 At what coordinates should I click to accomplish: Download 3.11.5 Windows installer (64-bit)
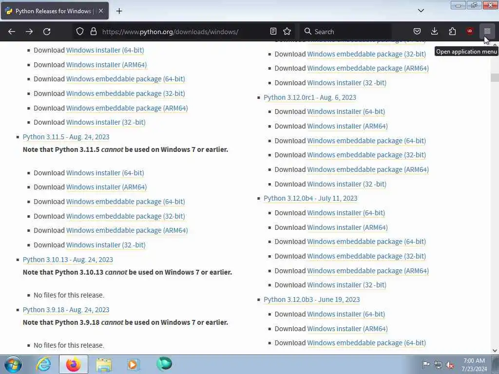pos(105,173)
